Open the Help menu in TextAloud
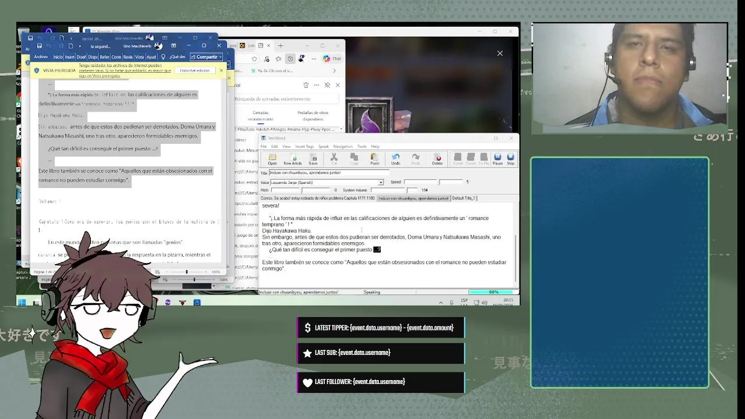The image size is (745, 419). point(375,147)
